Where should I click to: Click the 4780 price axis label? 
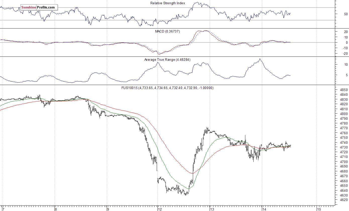(344, 123)
